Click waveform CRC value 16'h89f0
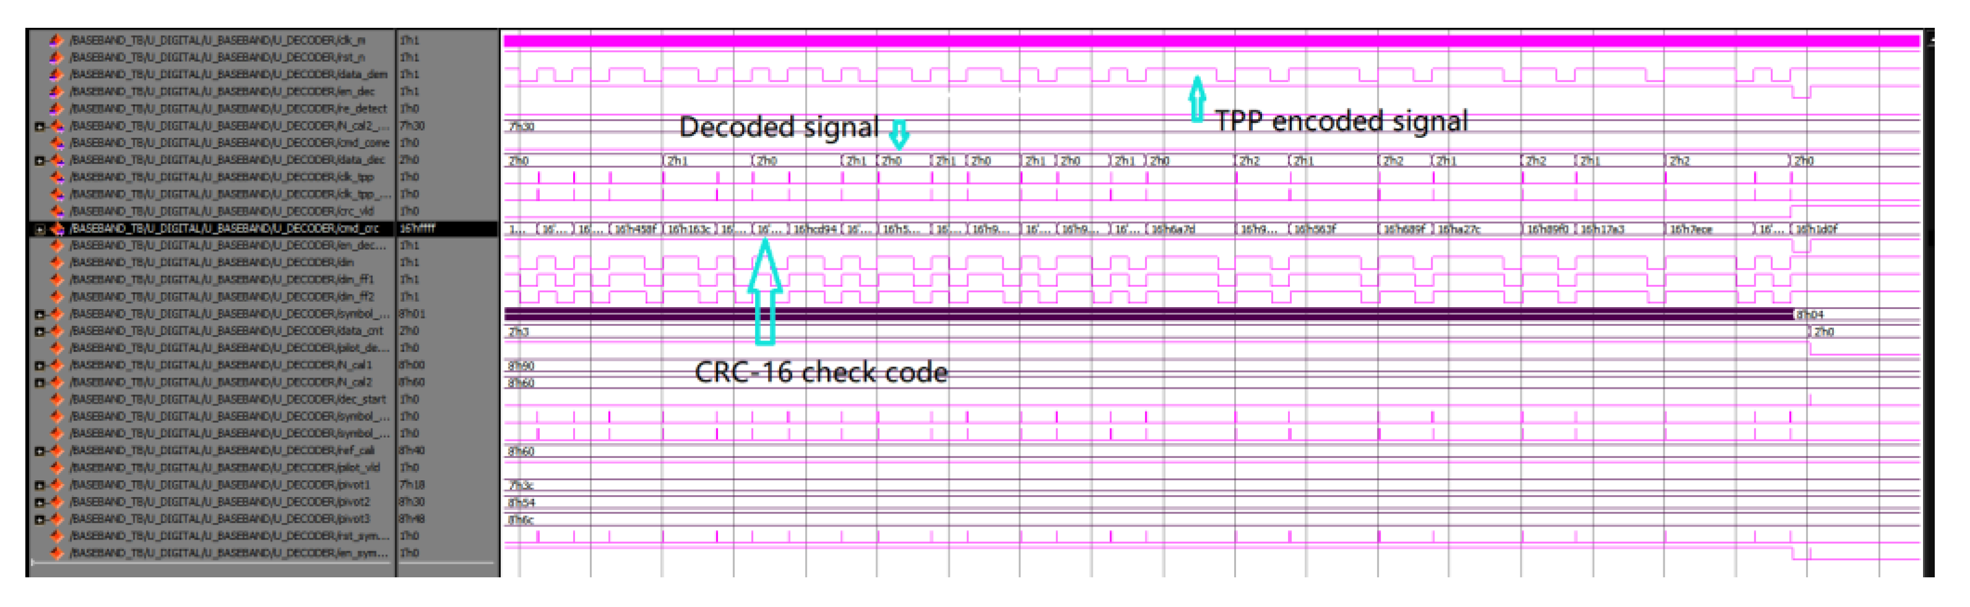This screenshot has height=607, width=1970. [x=1548, y=229]
